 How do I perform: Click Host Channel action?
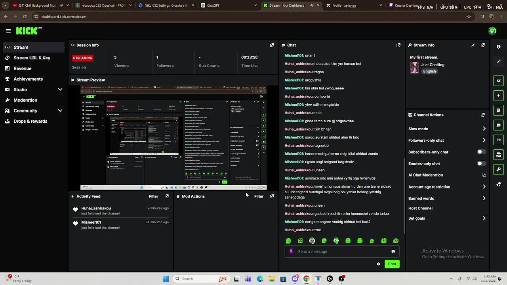(x=420, y=208)
